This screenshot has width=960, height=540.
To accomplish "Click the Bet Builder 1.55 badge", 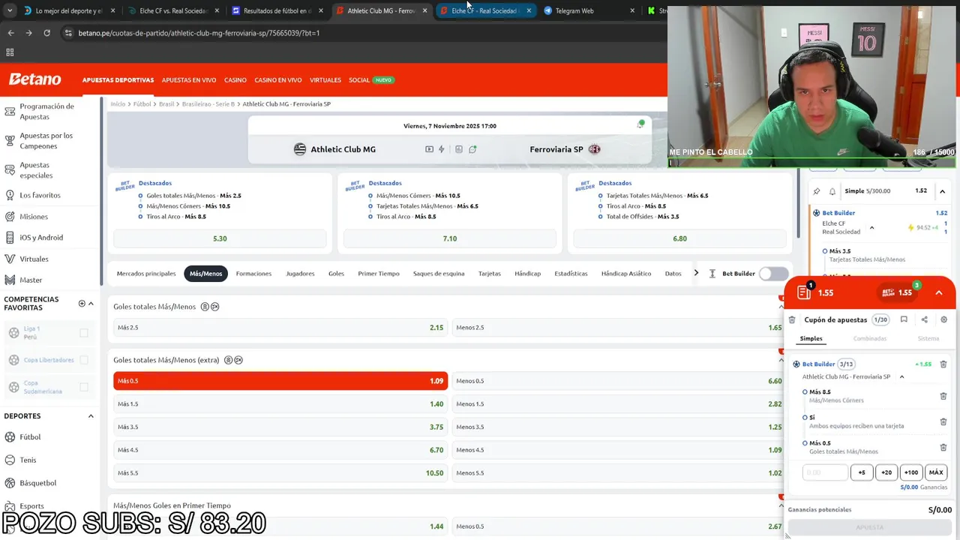I will pos(897,292).
